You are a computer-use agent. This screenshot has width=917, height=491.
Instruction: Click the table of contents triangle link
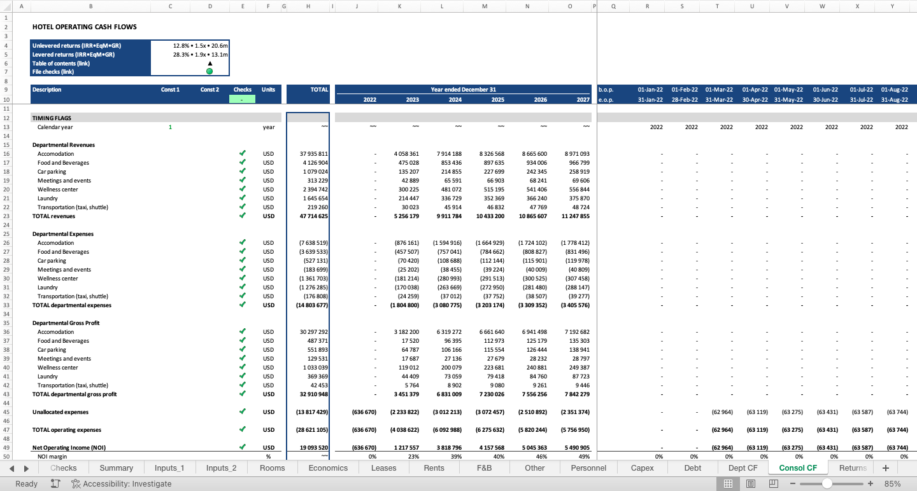point(210,63)
